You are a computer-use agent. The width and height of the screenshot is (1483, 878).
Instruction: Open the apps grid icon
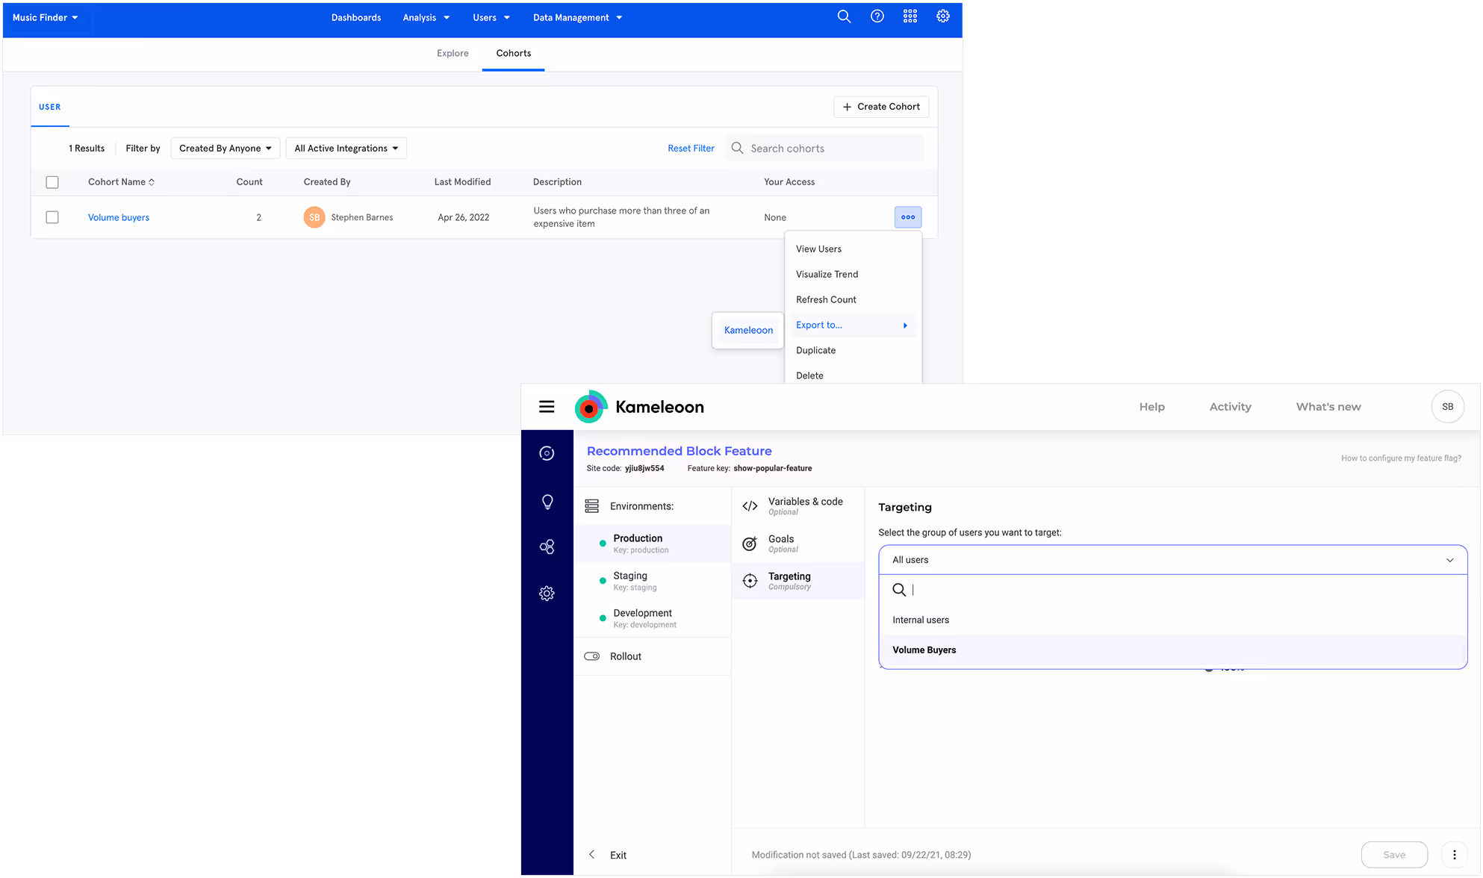tap(910, 16)
